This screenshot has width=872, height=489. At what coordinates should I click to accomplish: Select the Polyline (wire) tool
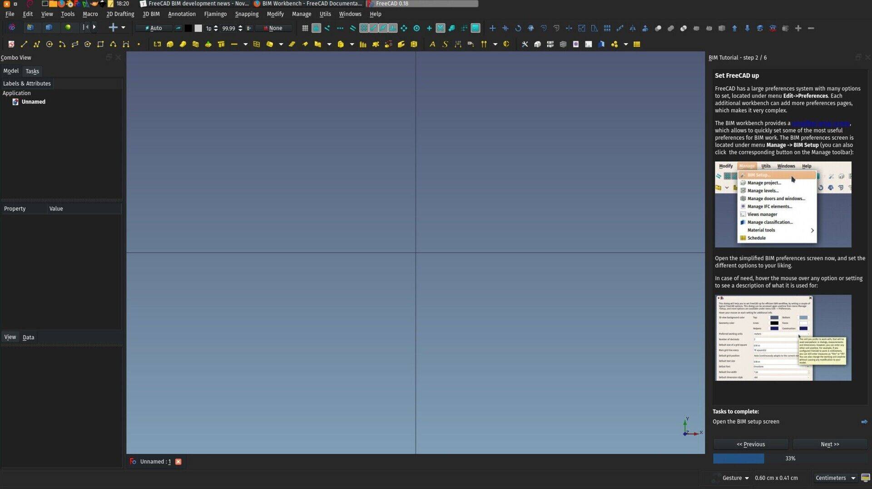coord(37,44)
